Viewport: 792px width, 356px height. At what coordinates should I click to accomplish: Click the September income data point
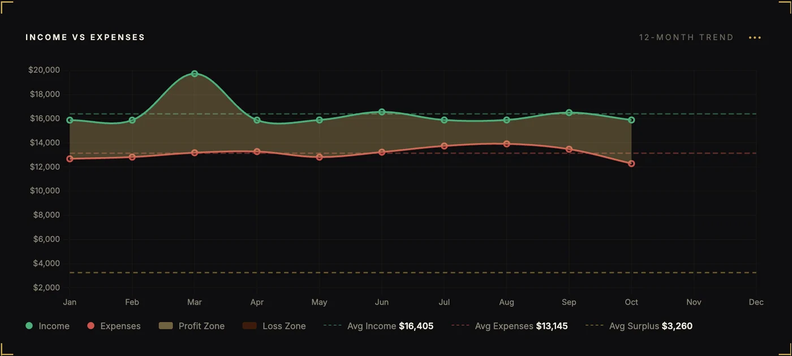[569, 112]
